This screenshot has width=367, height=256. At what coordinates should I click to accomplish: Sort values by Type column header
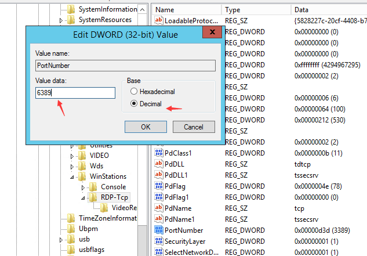pyautogui.click(x=232, y=10)
